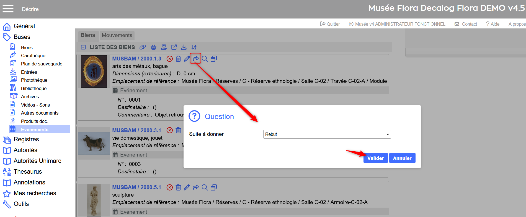Click the duplicate icon for MUSBAM / 2000.1.3
The width and height of the screenshot is (526, 217).
213,59
